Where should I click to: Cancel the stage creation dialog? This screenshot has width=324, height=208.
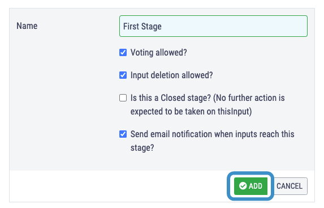pos(290,186)
